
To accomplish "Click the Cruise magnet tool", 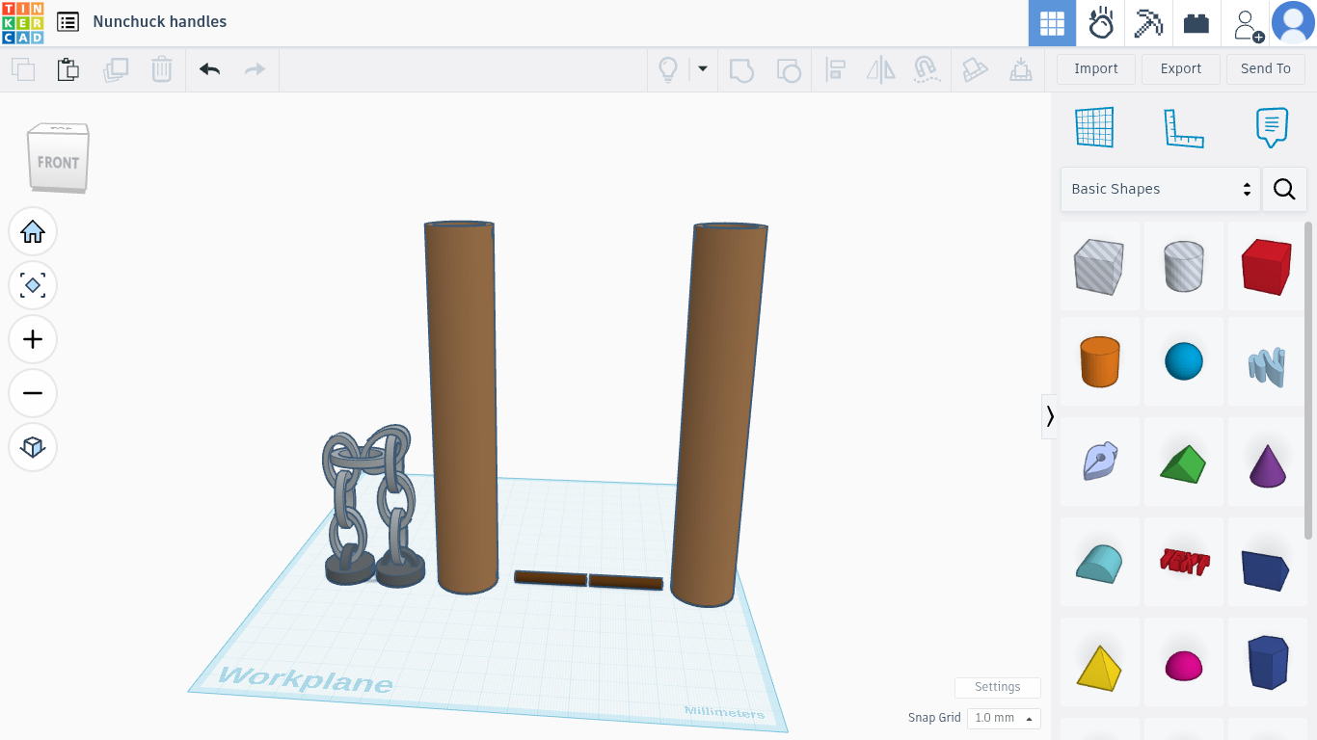I will (927, 69).
